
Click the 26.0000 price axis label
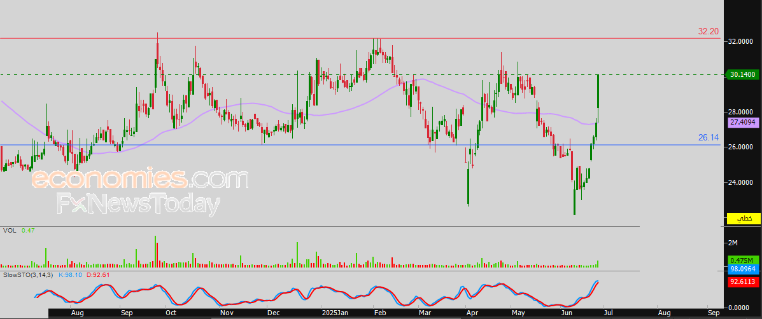(x=742, y=147)
